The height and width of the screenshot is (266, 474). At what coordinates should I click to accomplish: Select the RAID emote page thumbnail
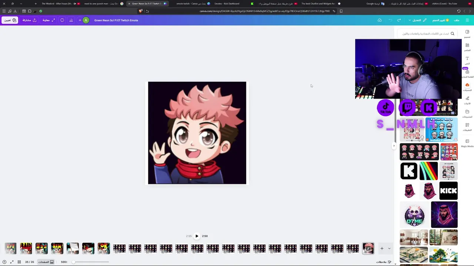26,248
